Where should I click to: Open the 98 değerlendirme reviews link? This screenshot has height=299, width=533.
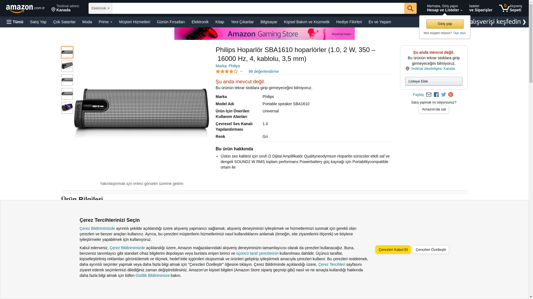click(x=263, y=71)
